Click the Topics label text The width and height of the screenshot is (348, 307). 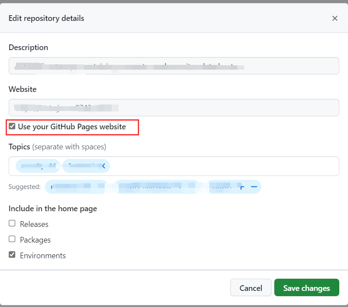[x=19, y=147]
